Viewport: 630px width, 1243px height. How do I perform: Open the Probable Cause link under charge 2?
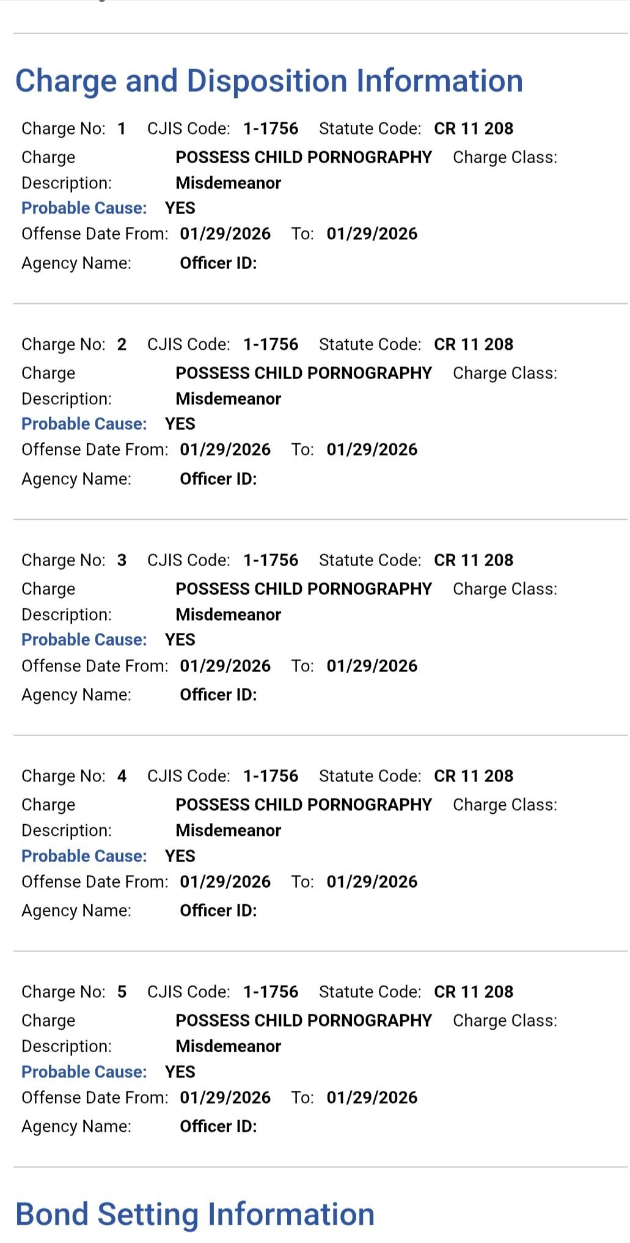(x=84, y=424)
